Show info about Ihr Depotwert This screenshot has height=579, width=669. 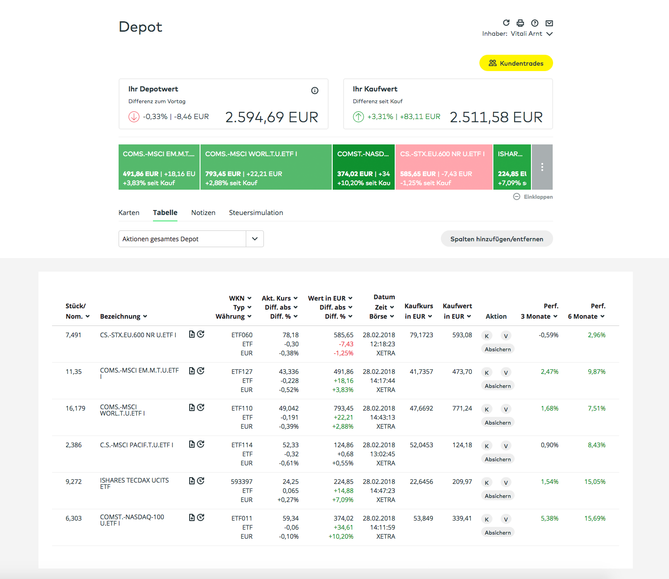point(315,91)
